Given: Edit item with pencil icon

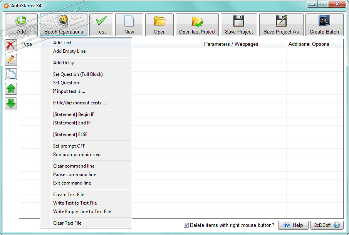Looking at the screenshot, I should [x=11, y=60].
